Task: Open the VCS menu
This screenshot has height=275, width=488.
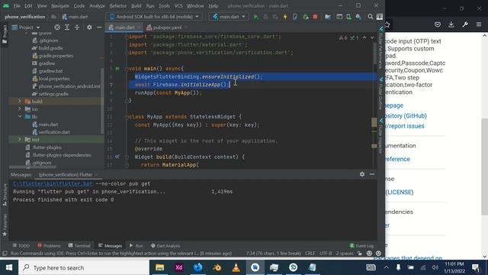Action: click(178, 5)
